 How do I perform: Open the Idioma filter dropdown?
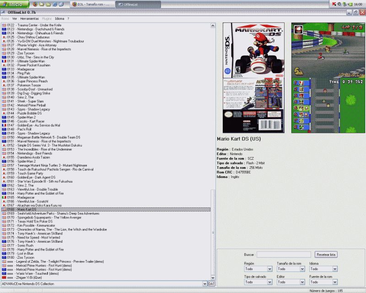click(323, 269)
